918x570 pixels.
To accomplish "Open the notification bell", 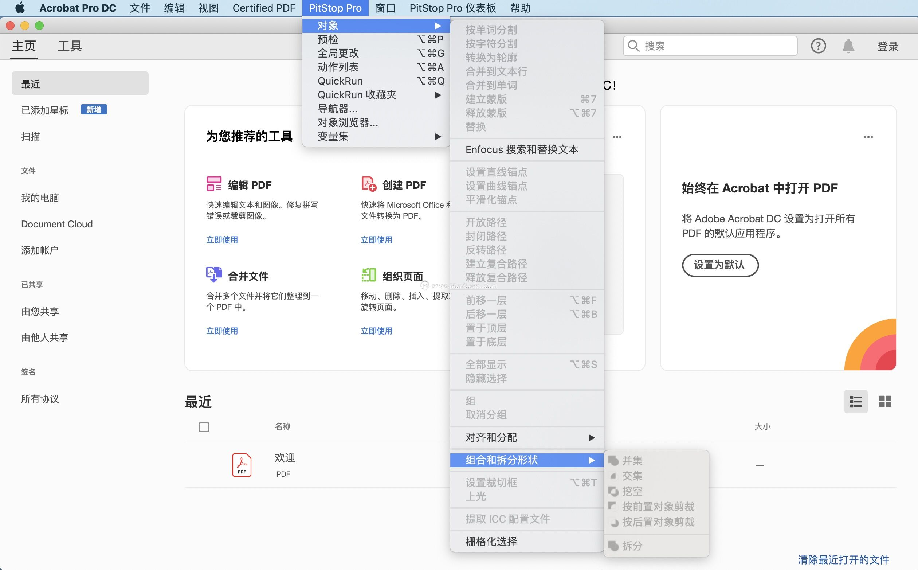I will 848,46.
